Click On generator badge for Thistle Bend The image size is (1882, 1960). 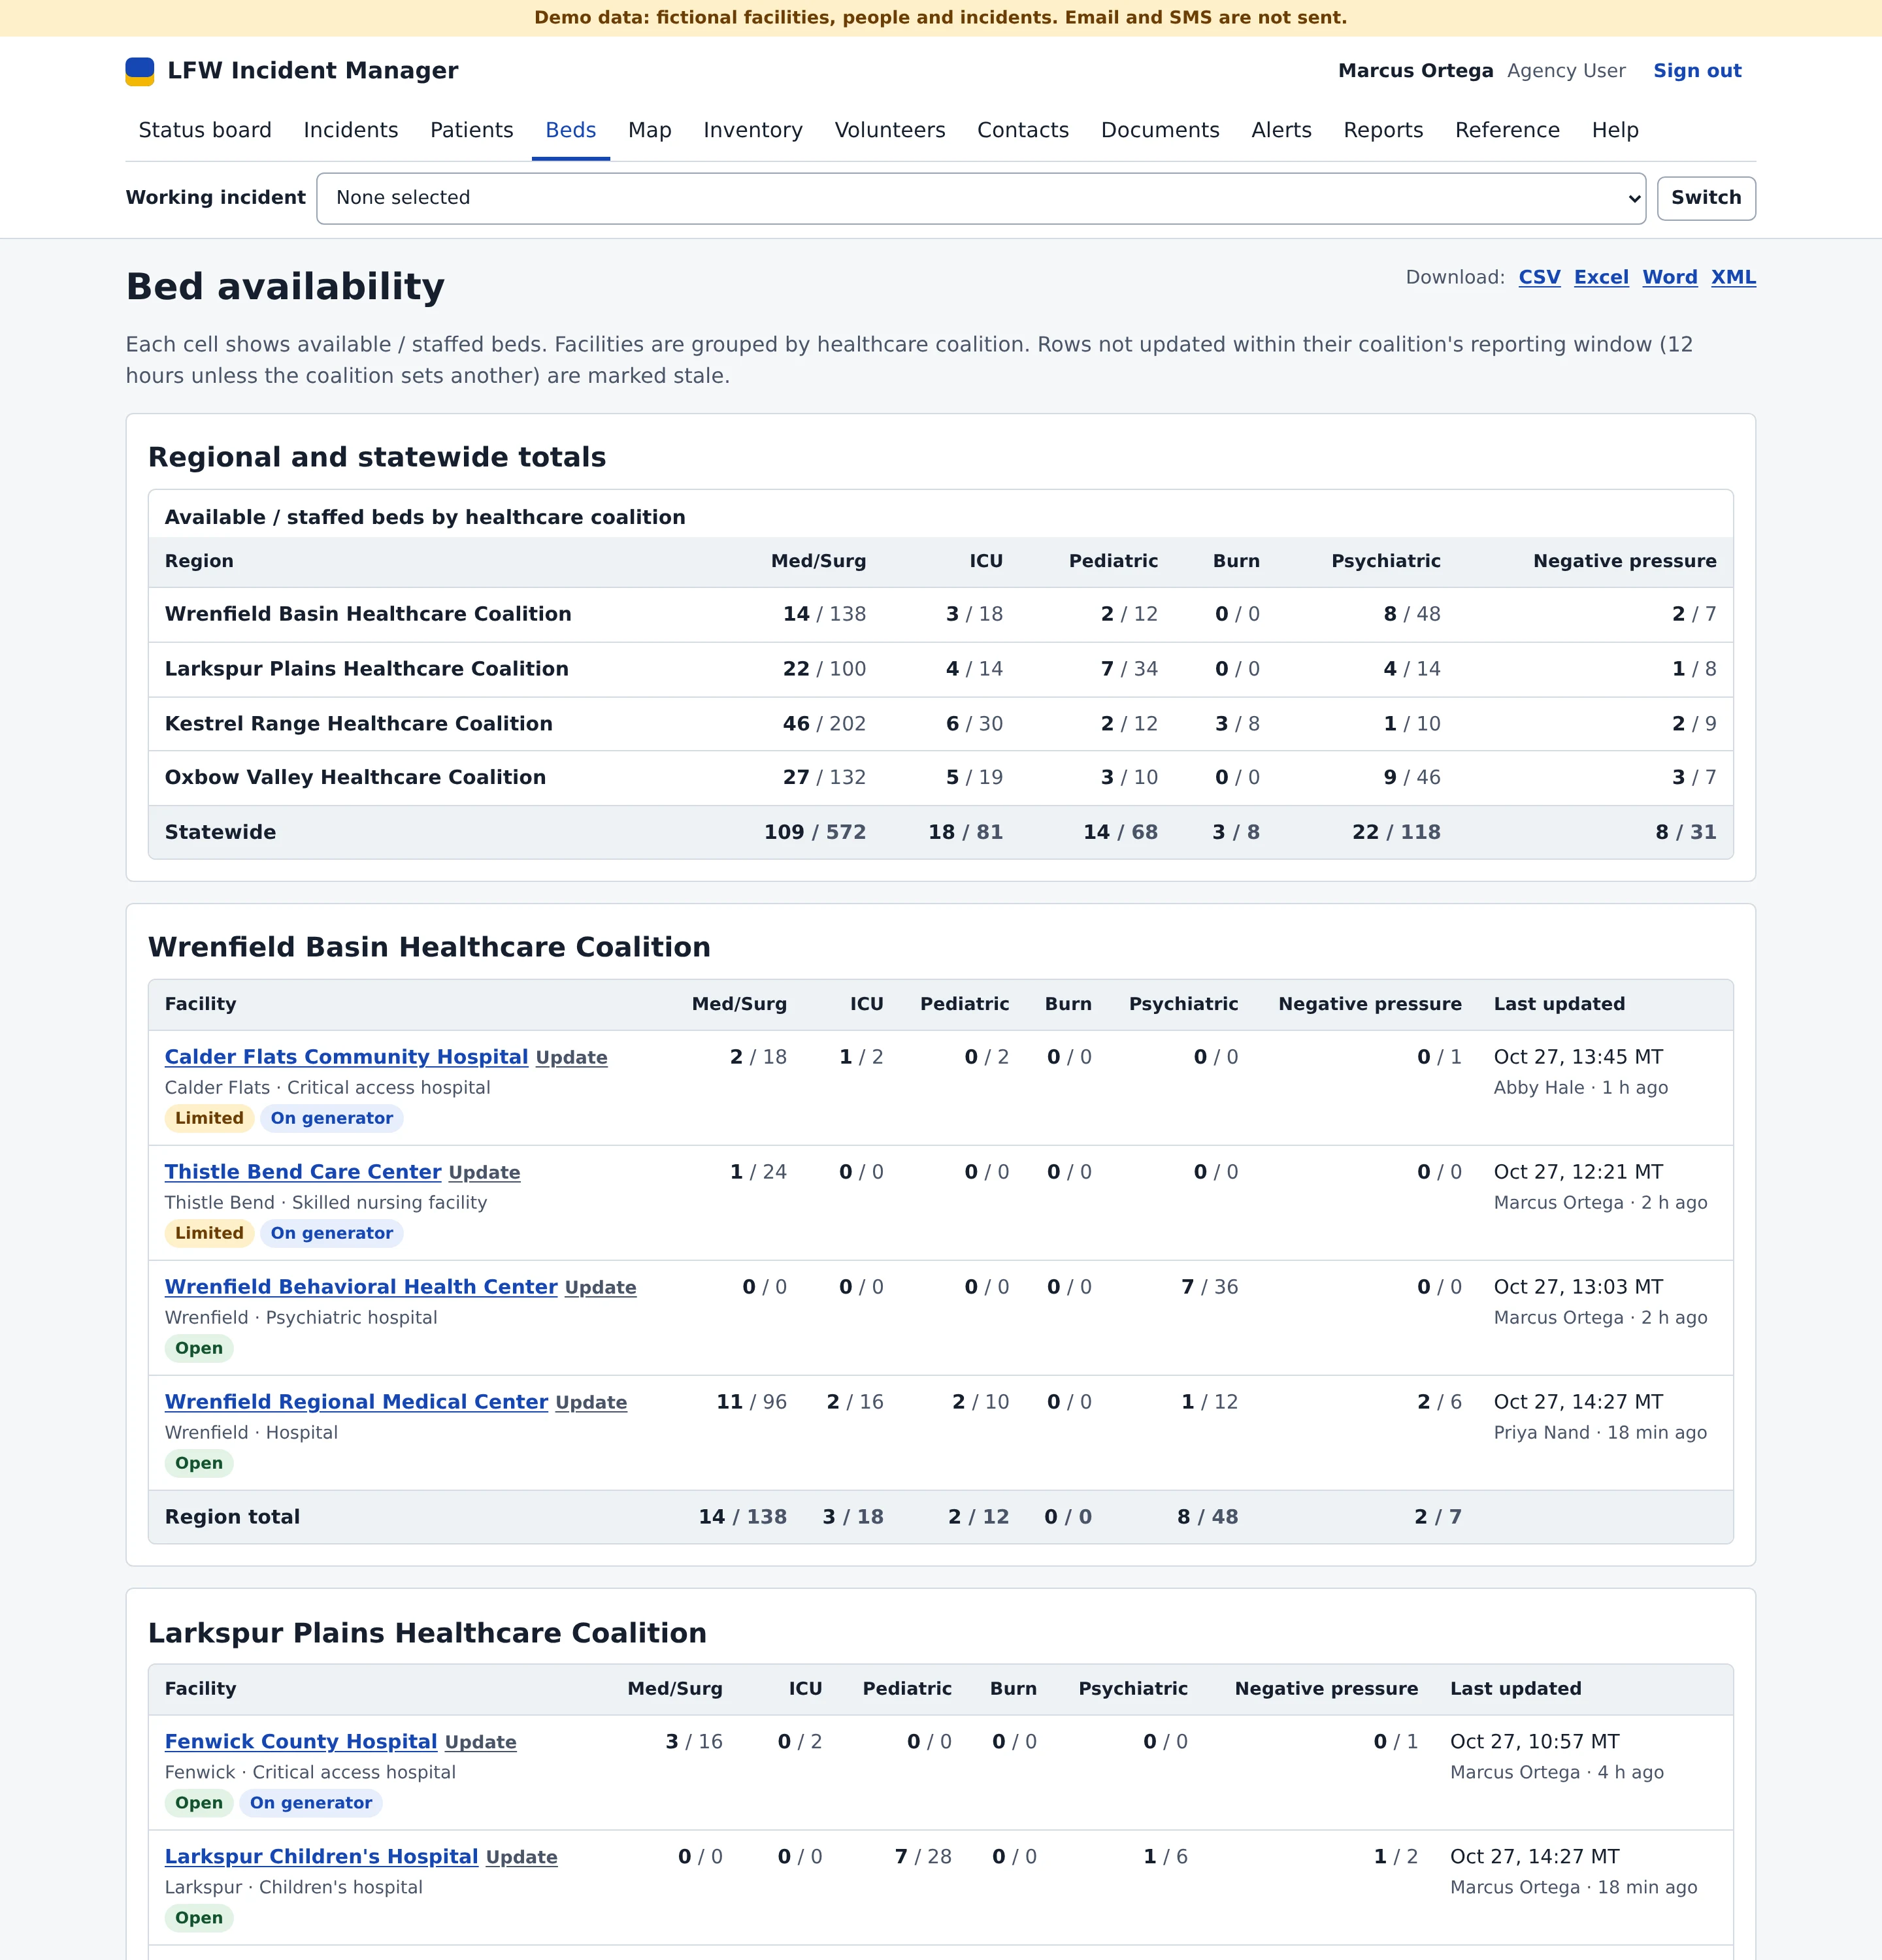pyautogui.click(x=332, y=1233)
